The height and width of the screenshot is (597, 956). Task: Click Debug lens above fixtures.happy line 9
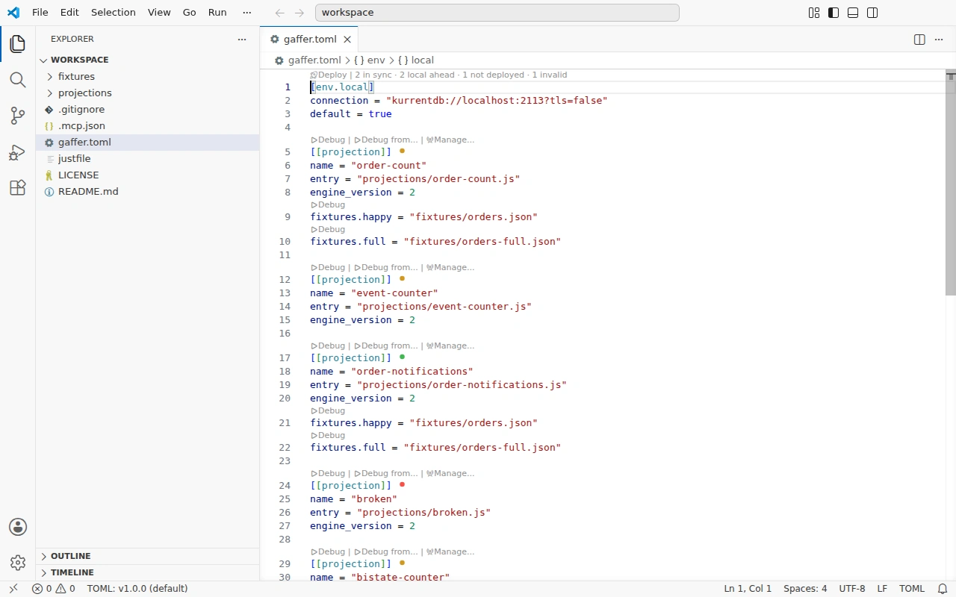point(328,204)
